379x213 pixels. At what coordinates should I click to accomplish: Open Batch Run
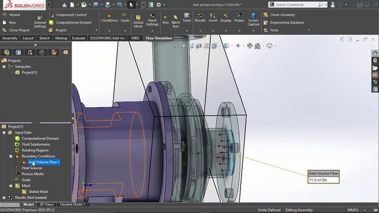coord(176,21)
